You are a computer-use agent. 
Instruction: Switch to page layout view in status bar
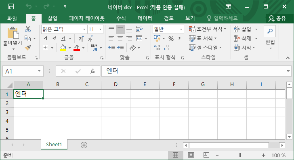(x=191, y=155)
